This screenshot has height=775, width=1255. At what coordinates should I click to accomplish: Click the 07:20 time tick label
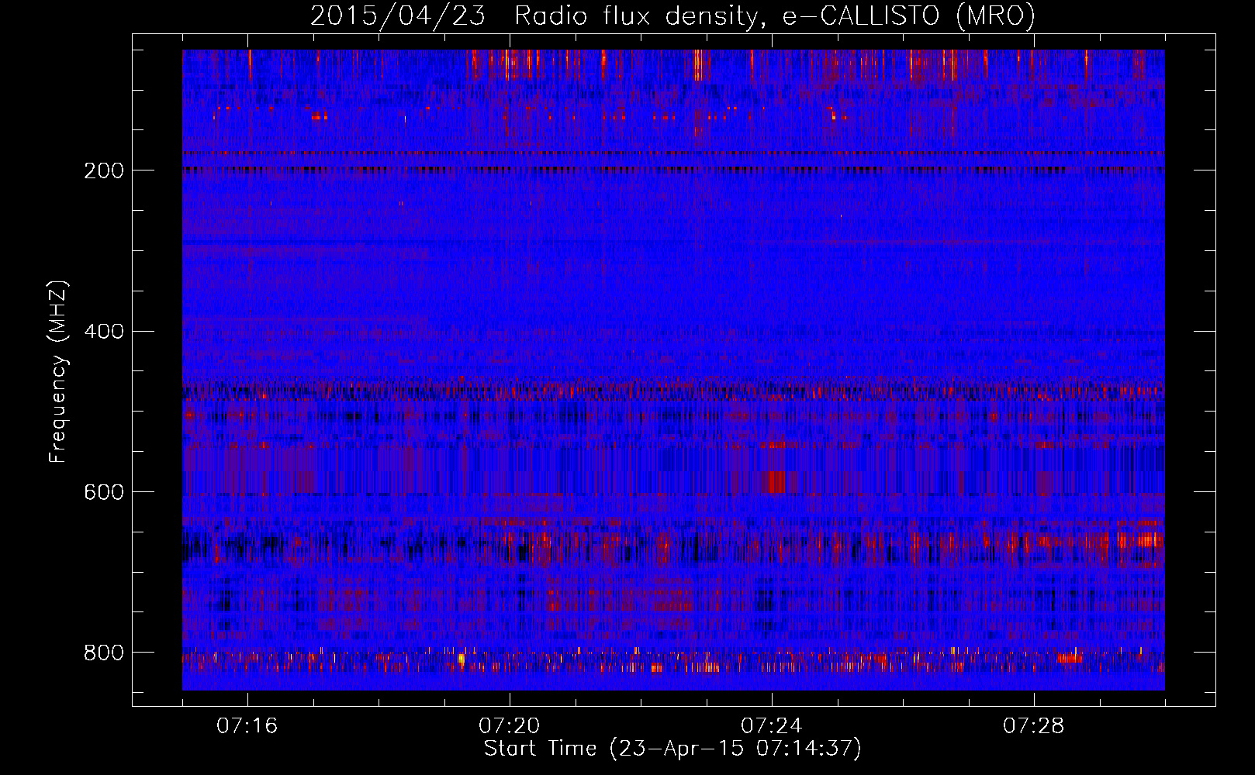point(510,726)
